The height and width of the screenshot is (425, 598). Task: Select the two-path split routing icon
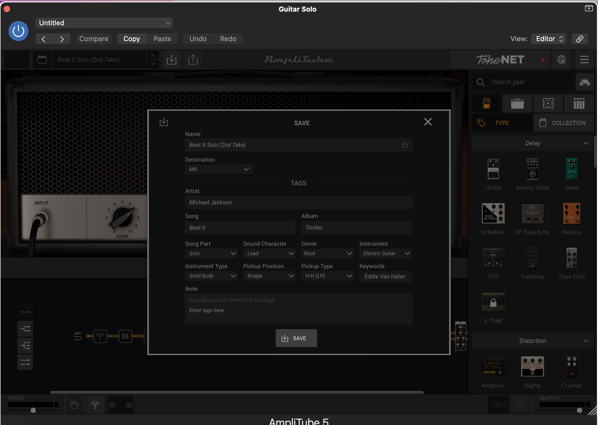(25, 329)
